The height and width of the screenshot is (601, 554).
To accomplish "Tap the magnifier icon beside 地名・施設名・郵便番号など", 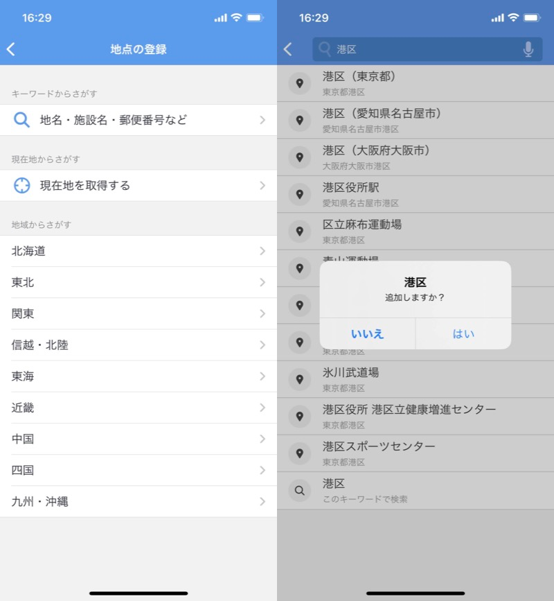I will pos(22,120).
